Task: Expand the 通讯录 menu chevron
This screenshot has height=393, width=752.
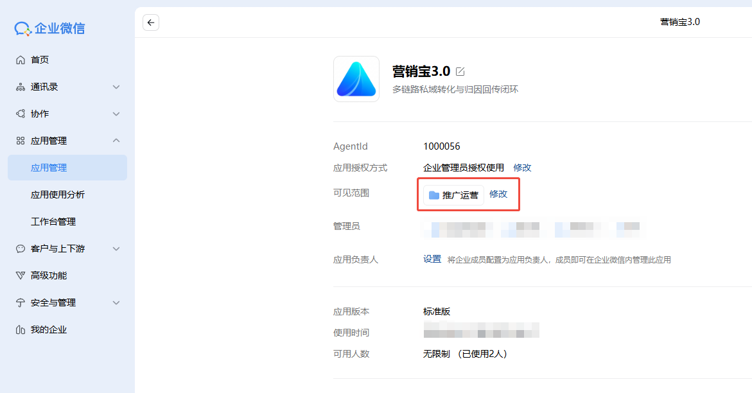Action: [x=116, y=87]
